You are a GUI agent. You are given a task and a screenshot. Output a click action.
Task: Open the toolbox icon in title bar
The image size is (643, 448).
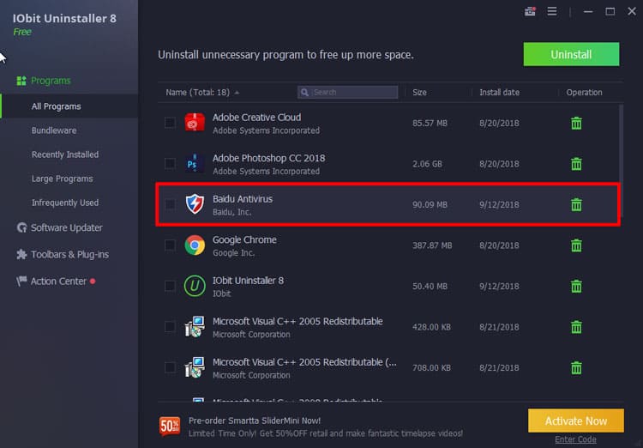tap(530, 11)
